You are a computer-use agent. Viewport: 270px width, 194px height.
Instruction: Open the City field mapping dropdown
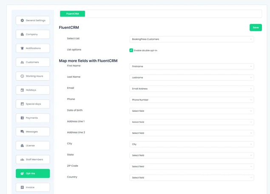(x=192, y=144)
